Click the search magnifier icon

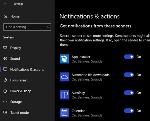(47, 27)
